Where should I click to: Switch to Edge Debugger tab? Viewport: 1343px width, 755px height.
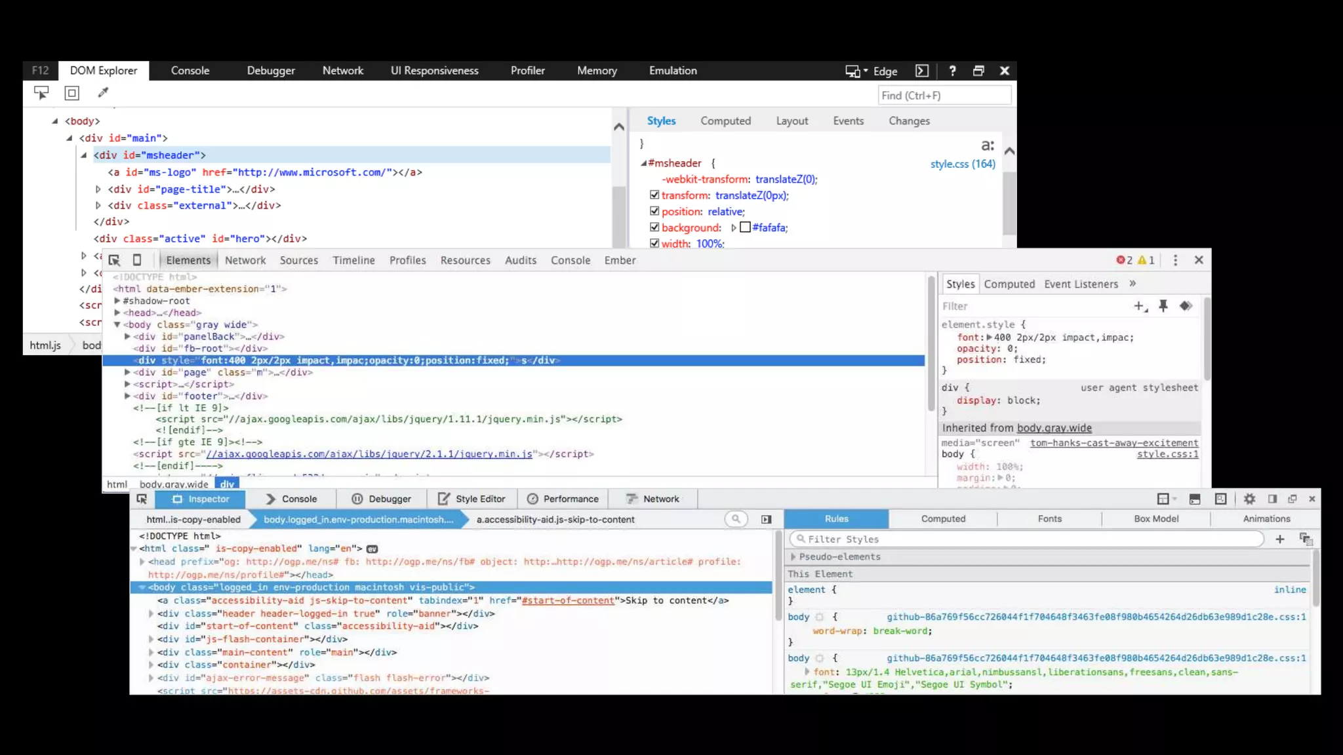point(271,71)
